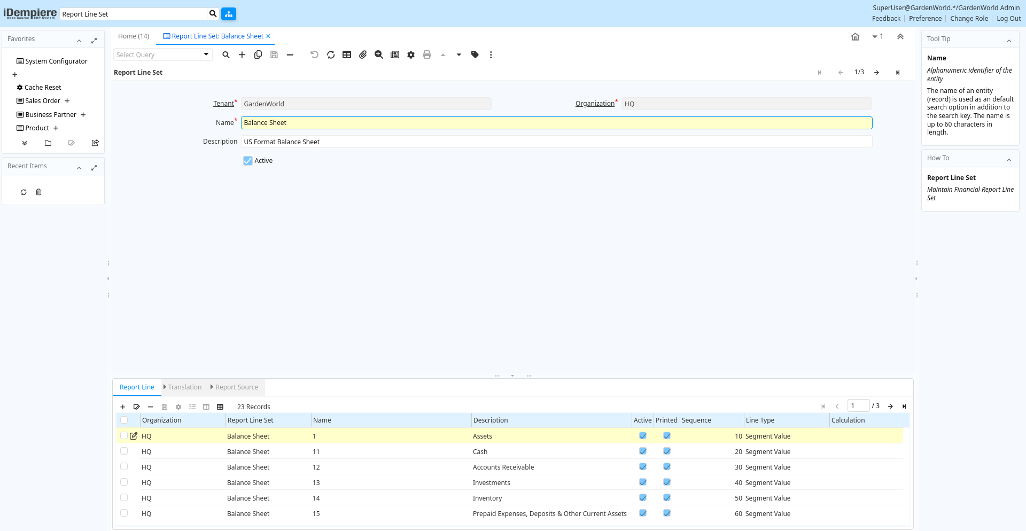Collapse the Tool Tip panel

coord(1009,41)
